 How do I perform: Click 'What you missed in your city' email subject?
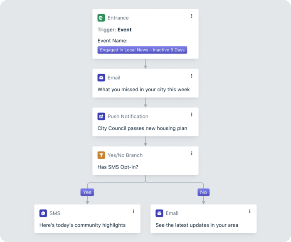coord(143,89)
